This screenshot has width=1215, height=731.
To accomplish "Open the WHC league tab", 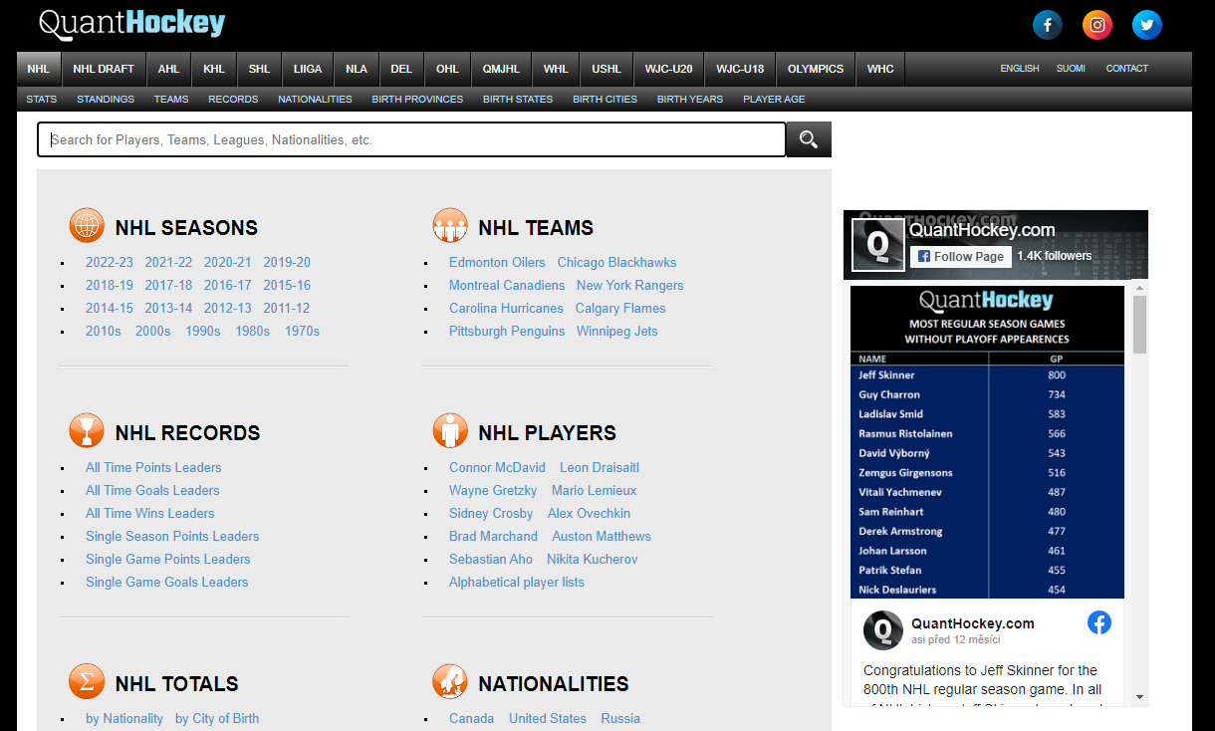I will pyautogui.click(x=880, y=69).
